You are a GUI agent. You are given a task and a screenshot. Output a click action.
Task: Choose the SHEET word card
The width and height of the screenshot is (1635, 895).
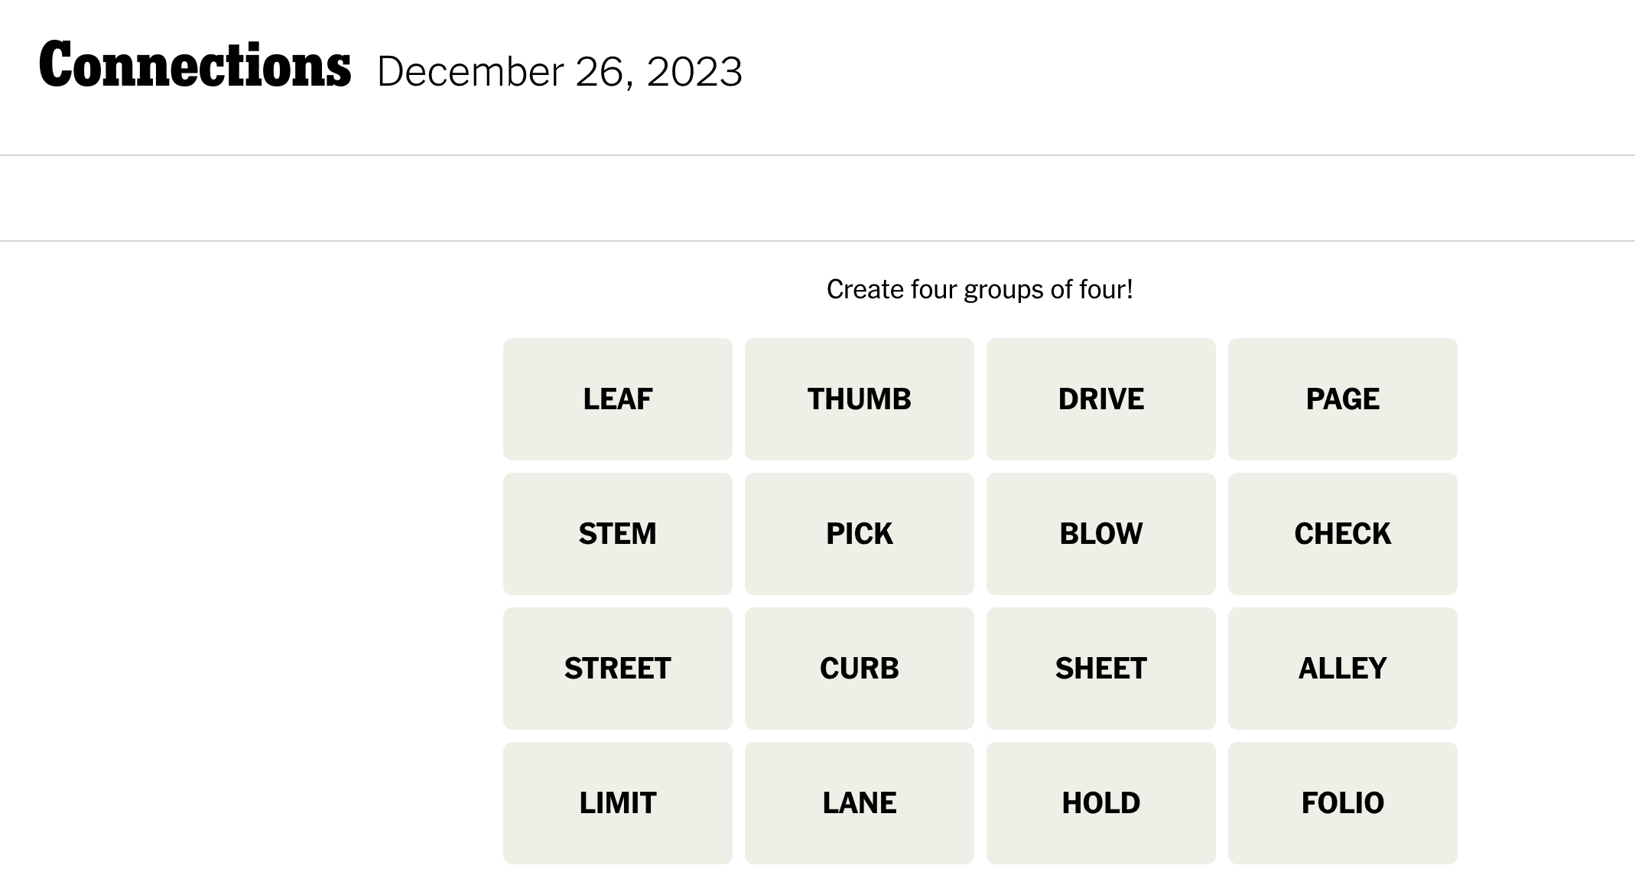pyautogui.click(x=1100, y=669)
